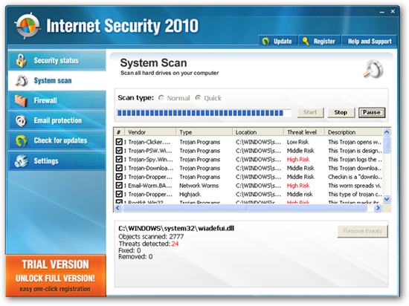
Task: Uncheck the Trojan-Spy.Win threat checkbox
Action: 119,160
